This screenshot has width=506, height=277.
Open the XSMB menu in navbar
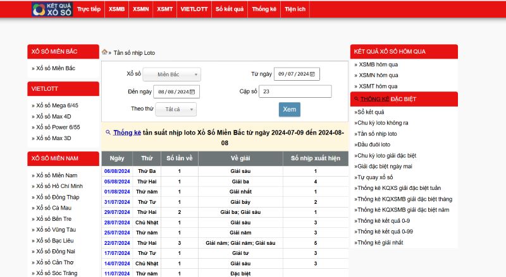116,9
